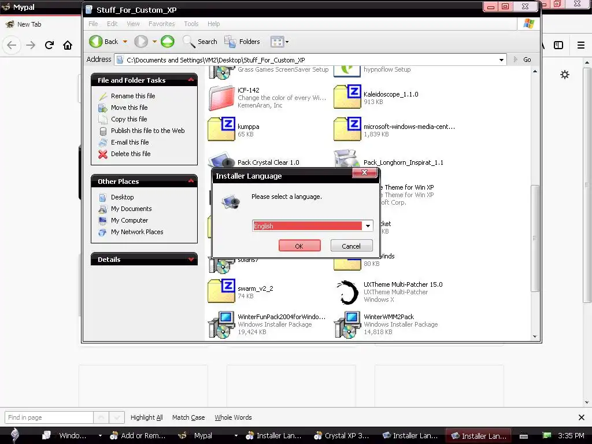Viewport: 592px width, 444px height.
Task: Open the language dropdown showing English
Action: pos(368,226)
